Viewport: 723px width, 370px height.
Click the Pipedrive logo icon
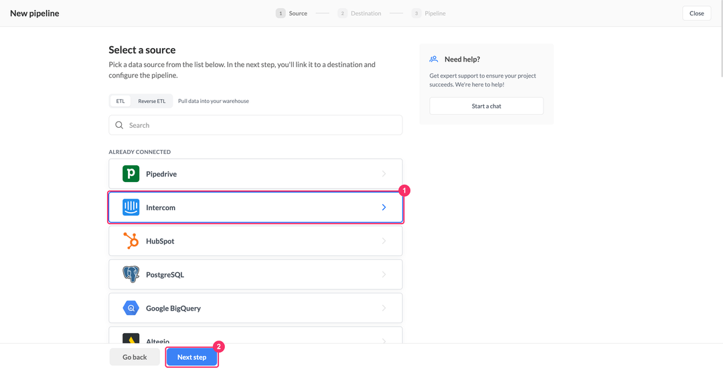click(x=131, y=174)
